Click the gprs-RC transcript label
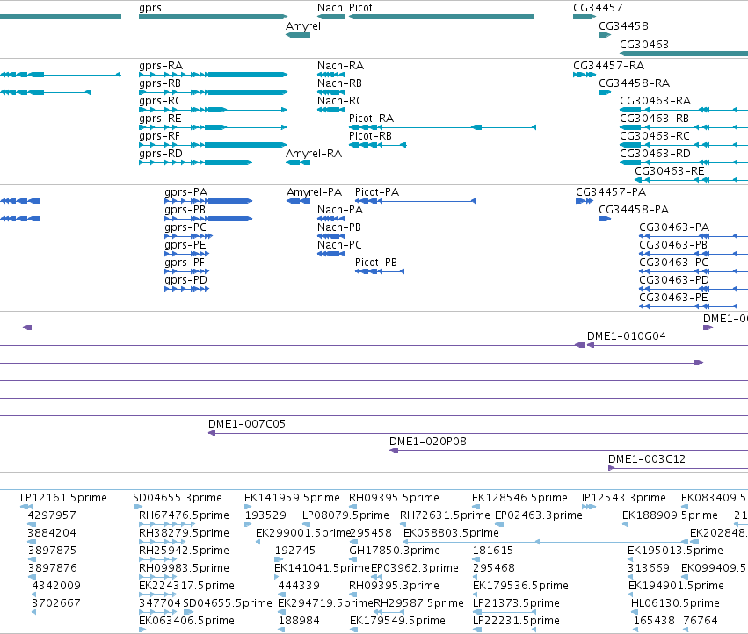The height and width of the screenshot is (634, 748). [x=160, y=101]
